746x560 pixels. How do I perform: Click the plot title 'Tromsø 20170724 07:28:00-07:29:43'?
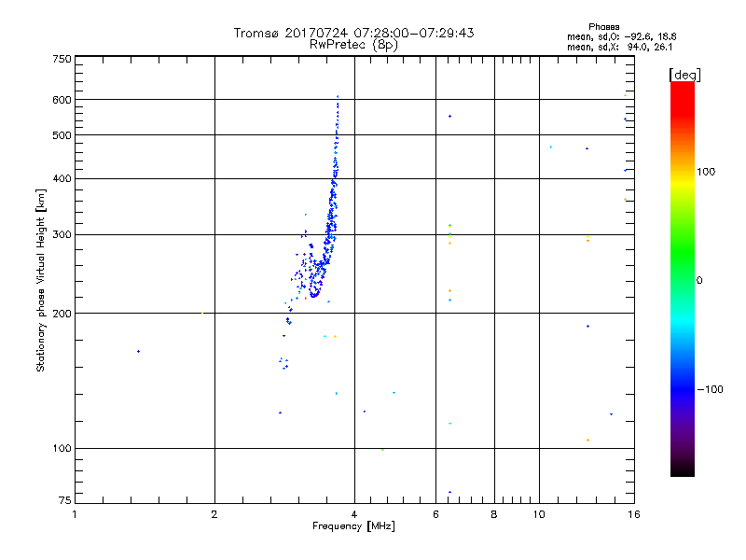[353, 33]
